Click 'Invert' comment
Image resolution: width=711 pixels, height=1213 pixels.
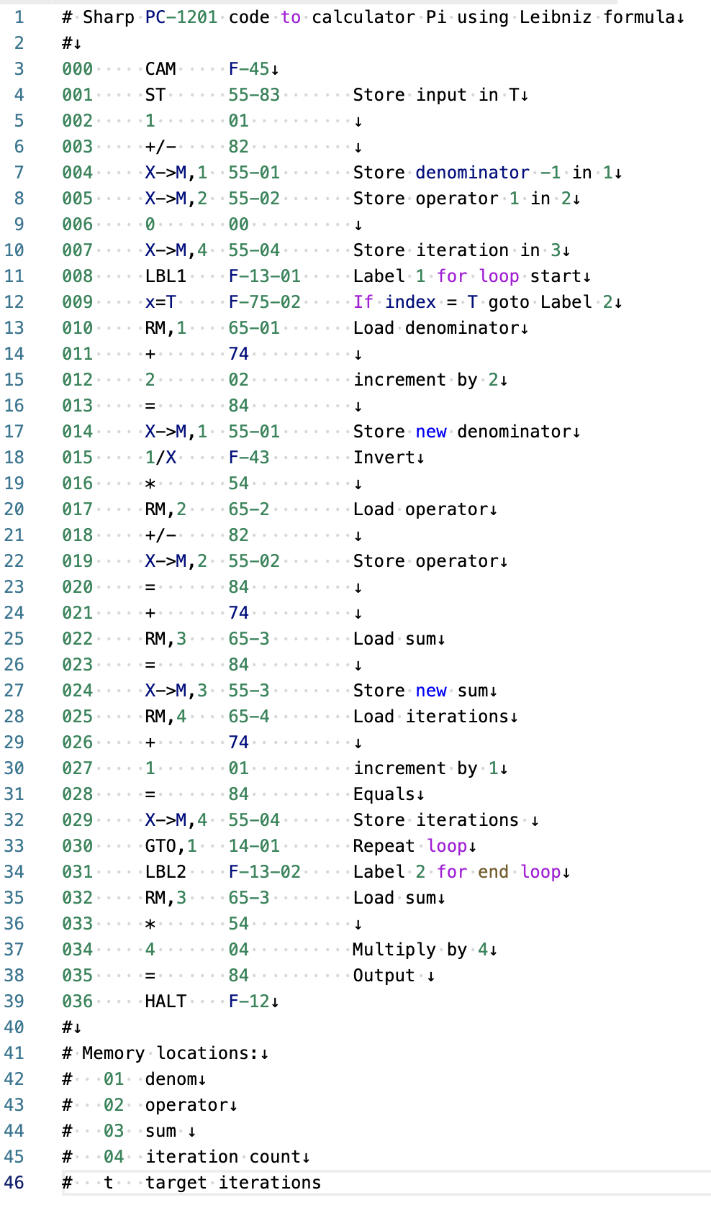click(x=384, y=458)
